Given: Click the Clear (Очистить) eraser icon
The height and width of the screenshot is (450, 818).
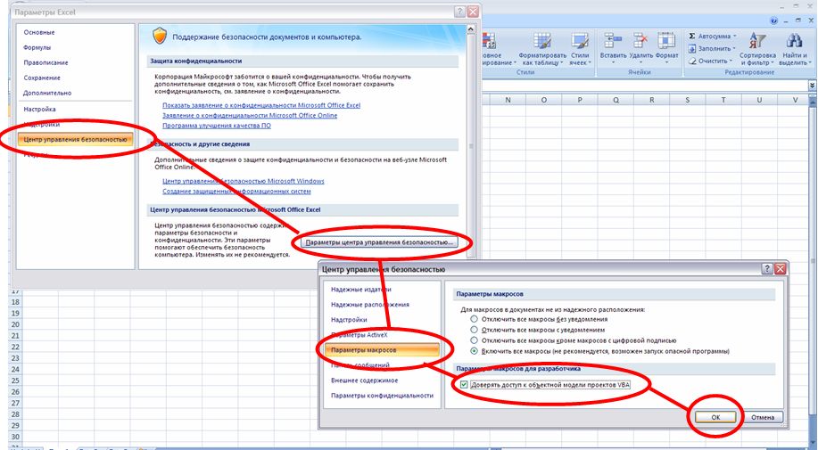Looking at the screenshot, I should pos(692,61).
